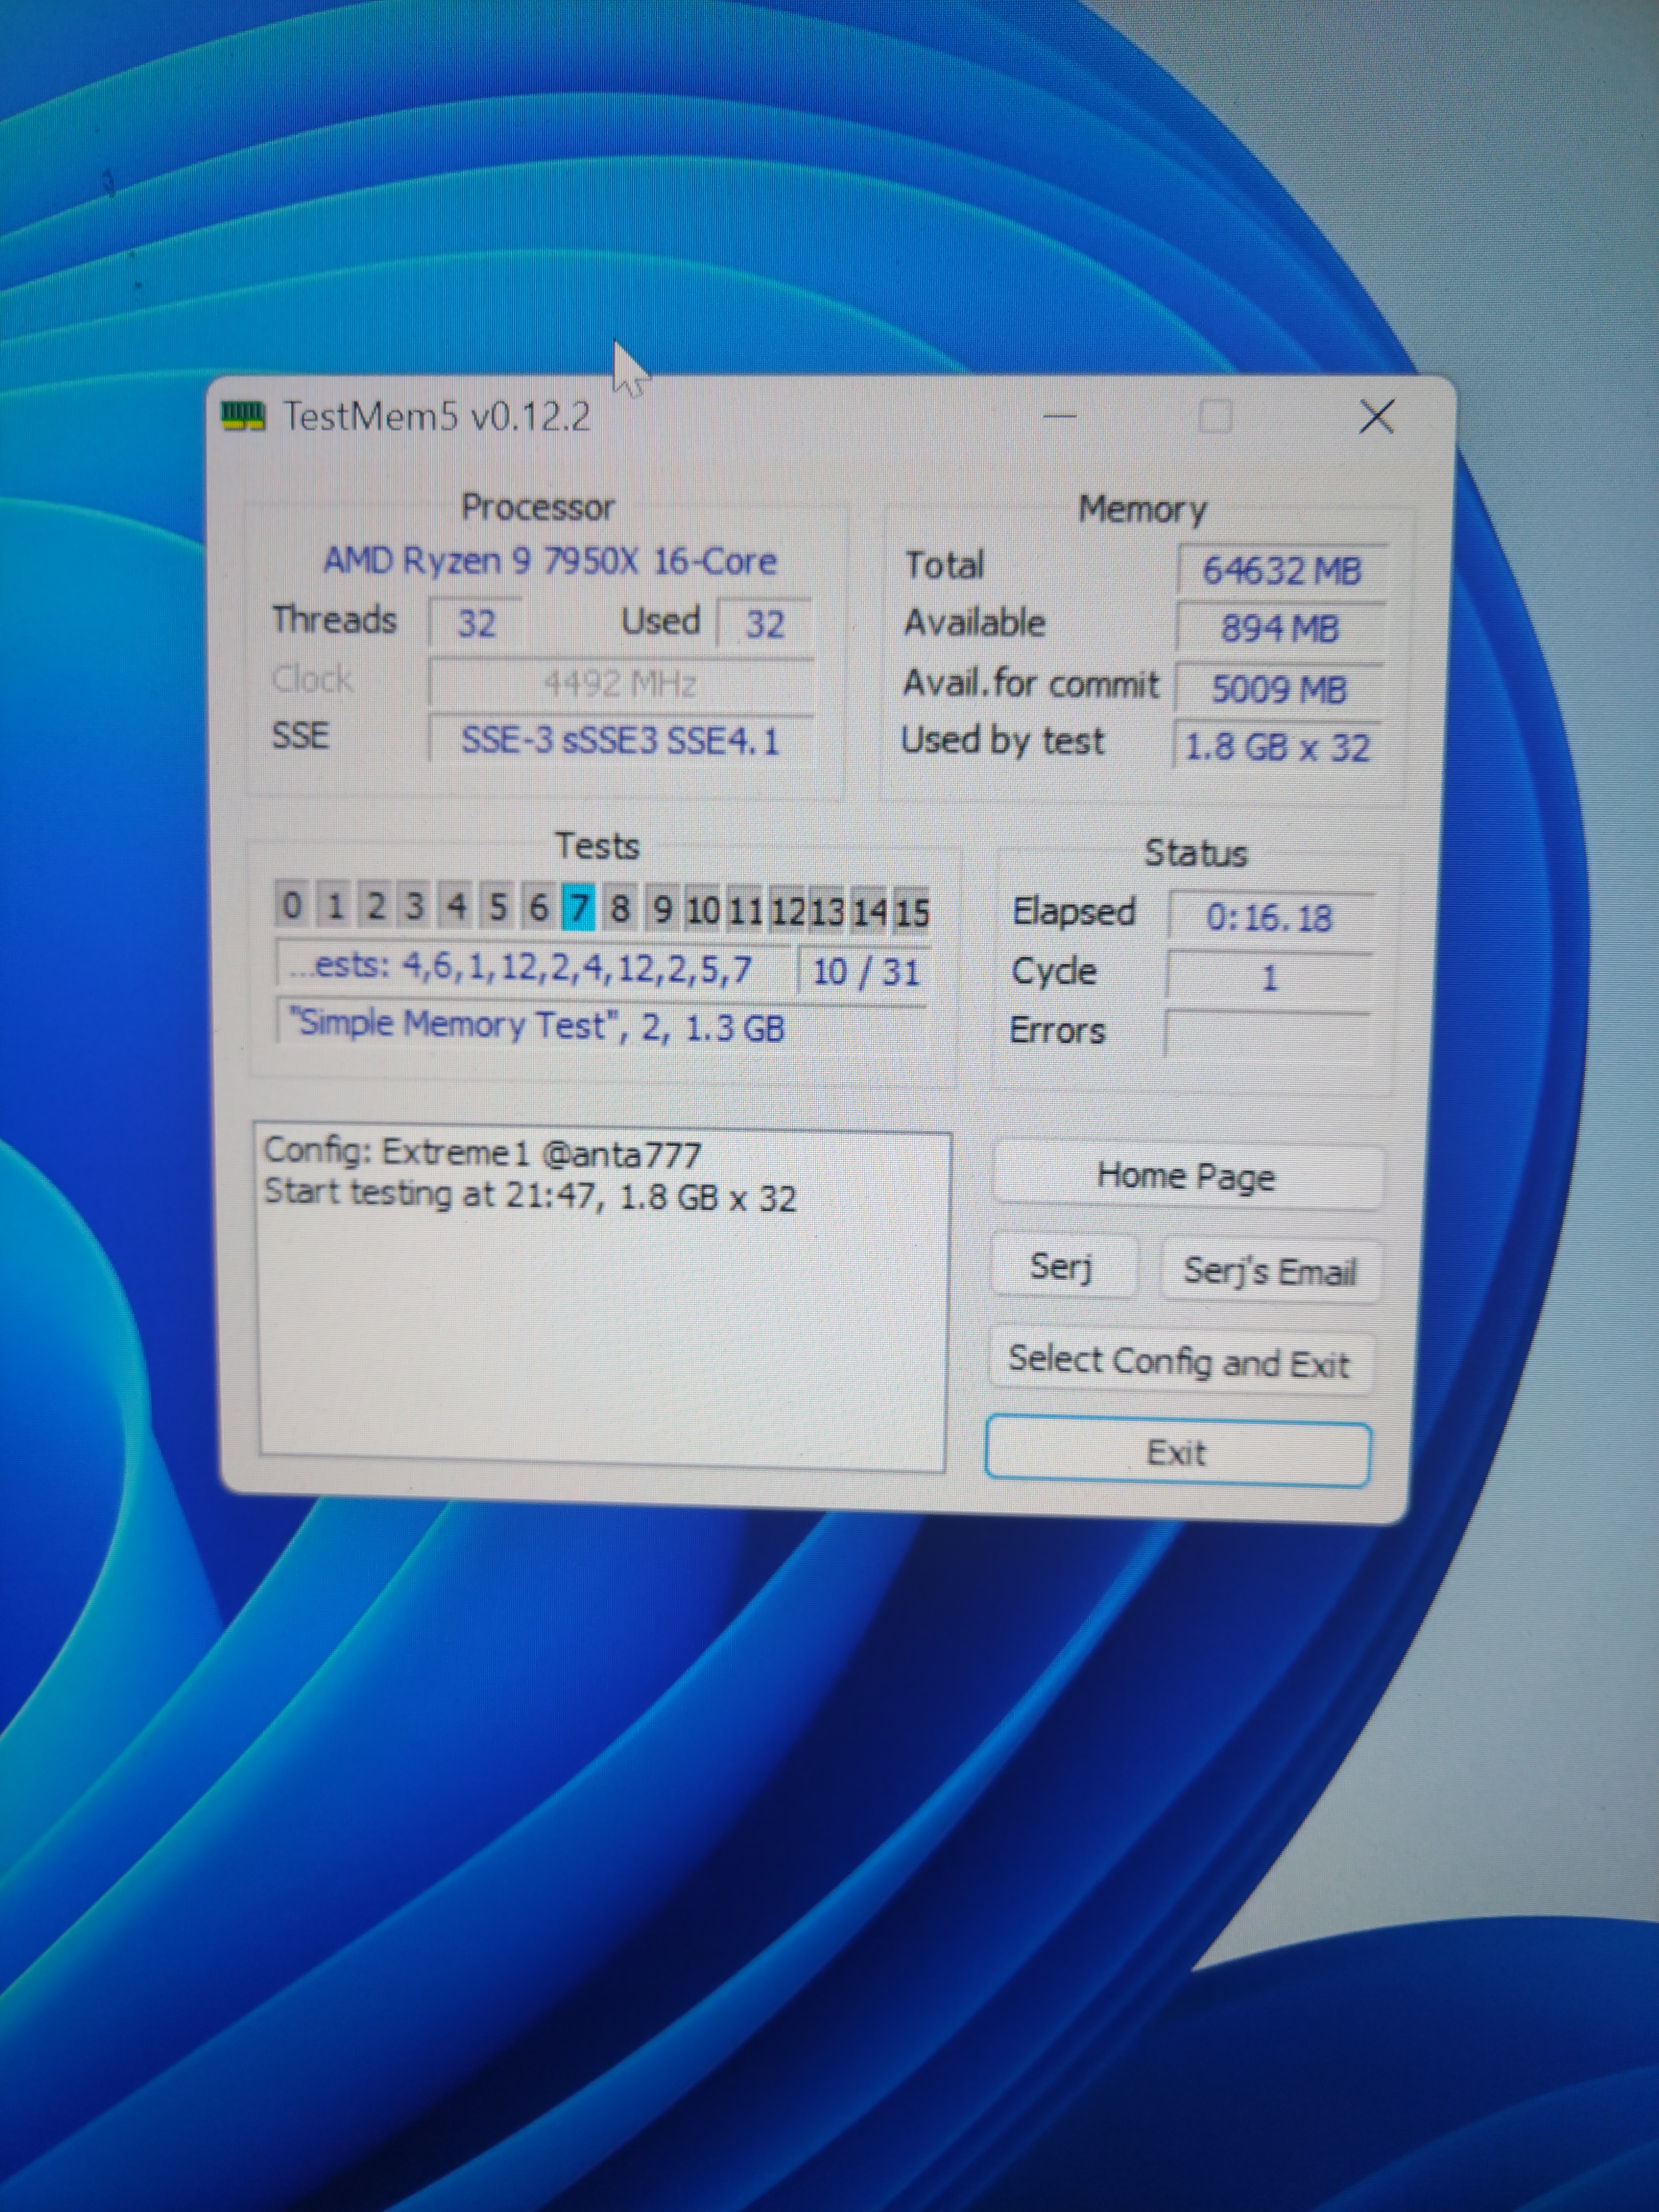Click the 10 / 31 progress counter
Image resolution: width=1659 pixels, height=2212 pixels.
[865, 971]
